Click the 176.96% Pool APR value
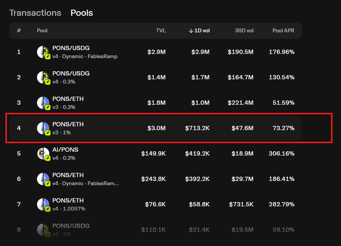341x246 pixels. (282, 52)
